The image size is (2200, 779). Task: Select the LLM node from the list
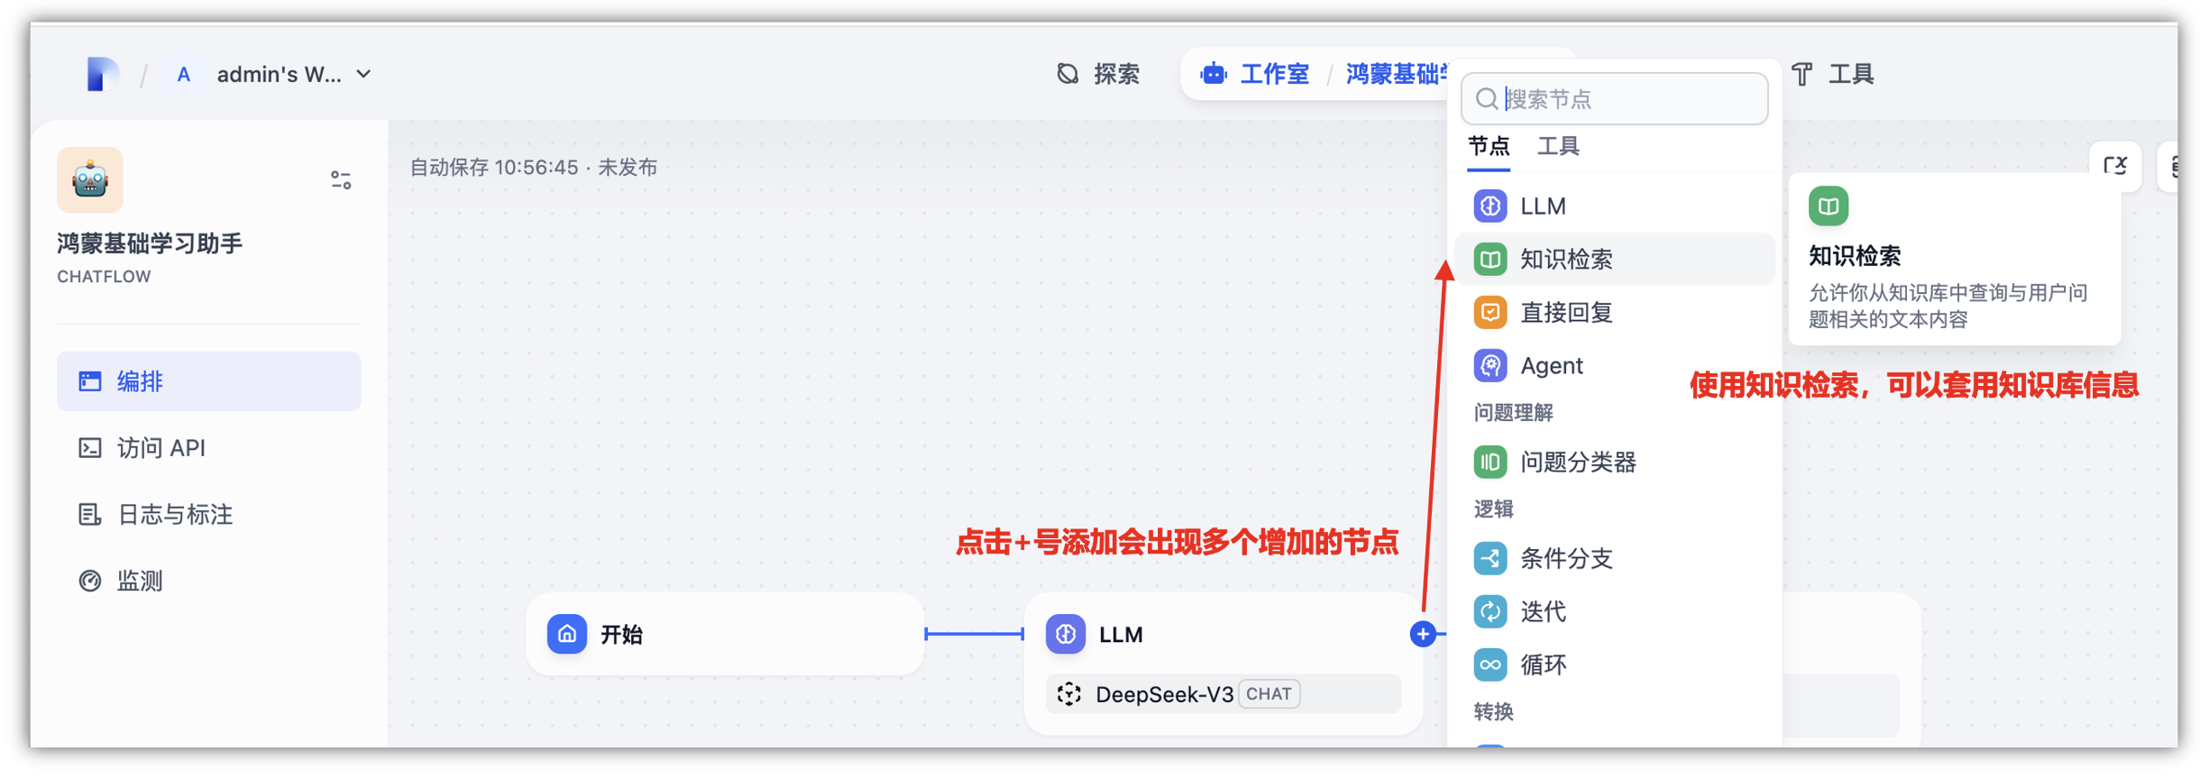(1614, 206)
